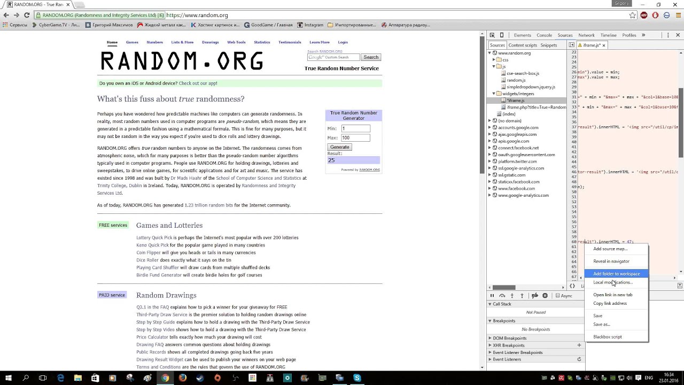
Task: Show more DevTools panels chevron
Action: tap(643, 35)
